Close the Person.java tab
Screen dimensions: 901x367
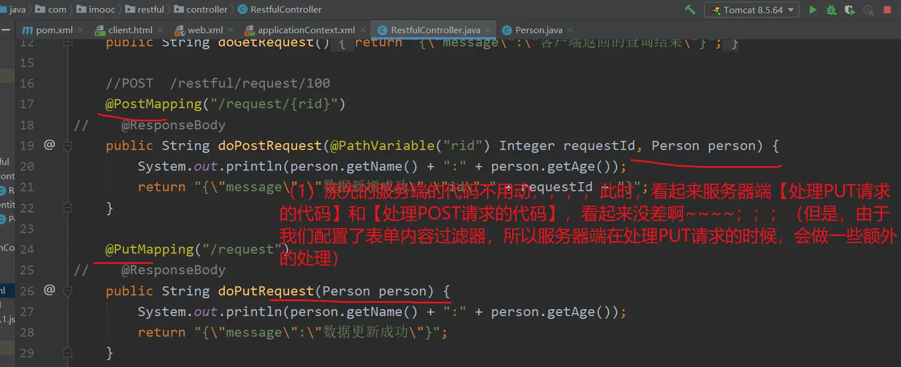tap(570, 30)
